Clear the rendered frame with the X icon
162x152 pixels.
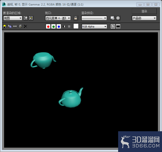pyautogui.click(x=25, y=26)
